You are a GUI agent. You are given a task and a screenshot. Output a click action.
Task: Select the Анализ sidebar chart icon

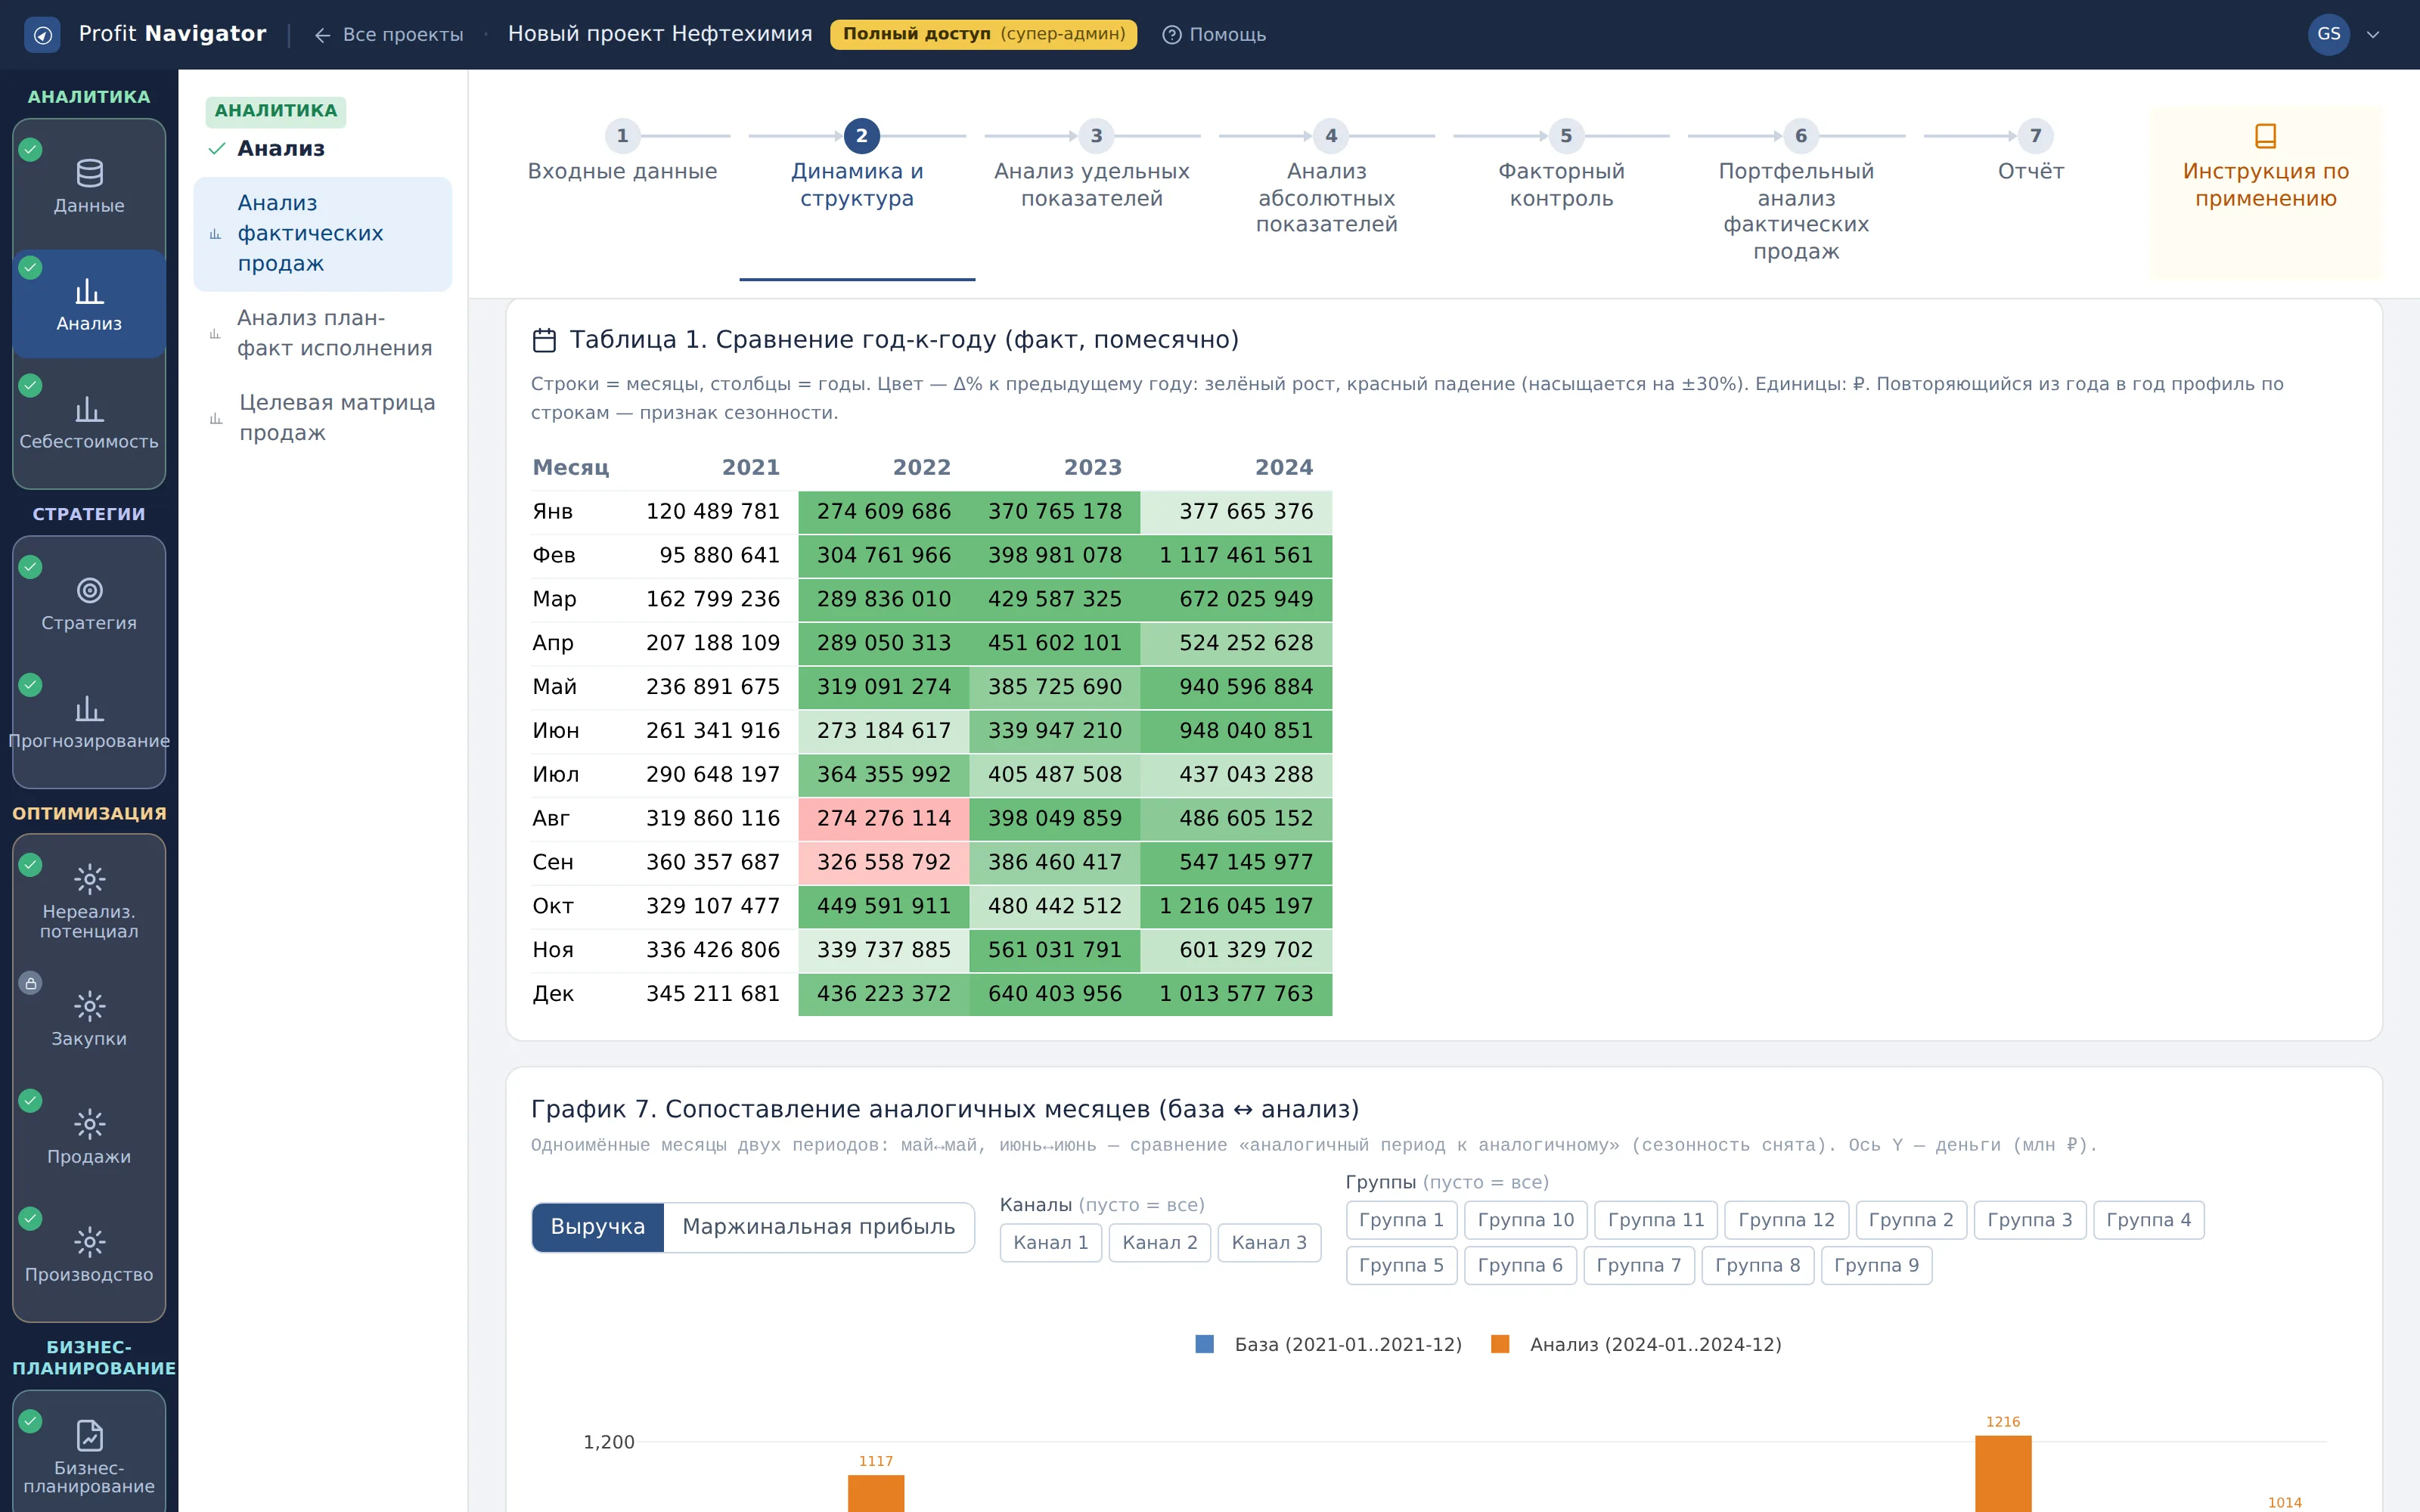point(89,292)
